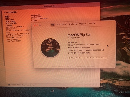The width and height of the screenshot is (130, 97).
Task: Click the MacBook Air system report title bar
Action: [x=50, y=6]
